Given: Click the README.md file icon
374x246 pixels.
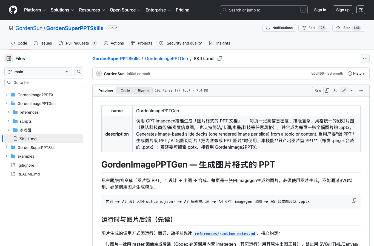Looking at the screenshot, I should (13, 174).
